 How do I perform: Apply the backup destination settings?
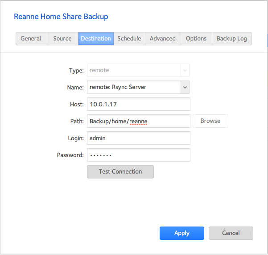pos(182,233)
